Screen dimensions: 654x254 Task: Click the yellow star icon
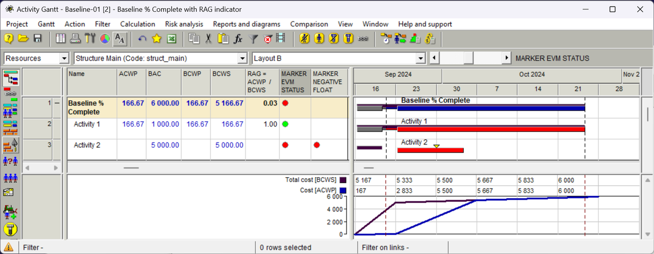157,39
